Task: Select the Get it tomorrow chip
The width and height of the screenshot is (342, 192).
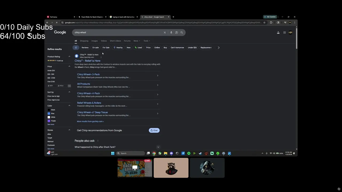Action: (x=177, y=47)
